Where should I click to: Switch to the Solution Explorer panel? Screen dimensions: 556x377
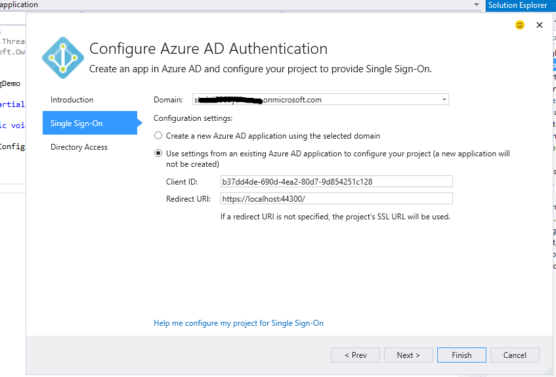click(517, 5)
